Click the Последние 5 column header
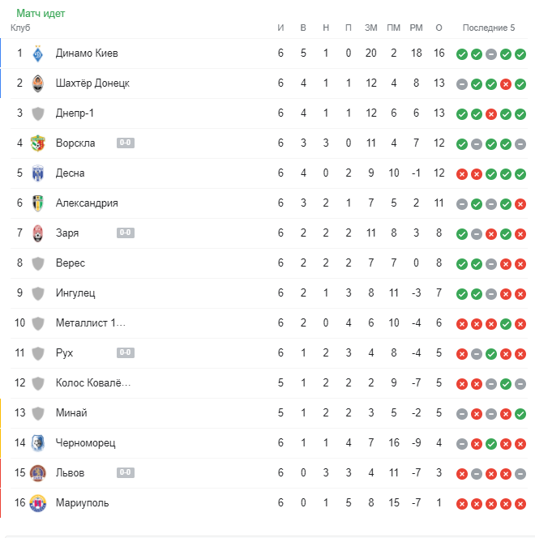535x538 pixels. coord(489,28)
